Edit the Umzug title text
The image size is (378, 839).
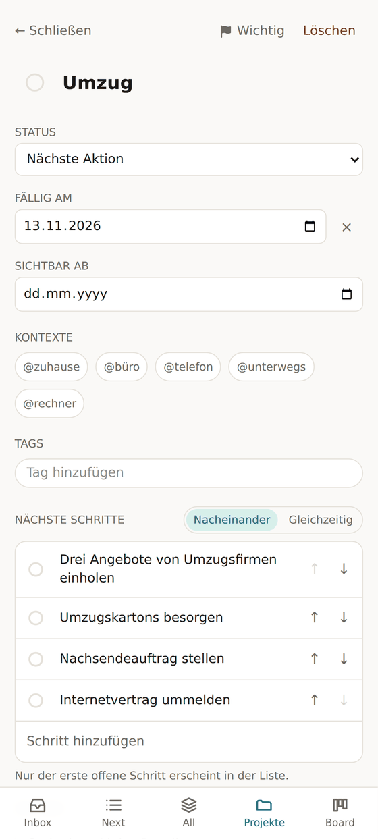pyautogui.click(x=98, y=83)
